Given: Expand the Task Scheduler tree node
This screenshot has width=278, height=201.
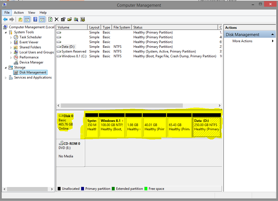Looking at the screenshot, I should coord(11,37).
